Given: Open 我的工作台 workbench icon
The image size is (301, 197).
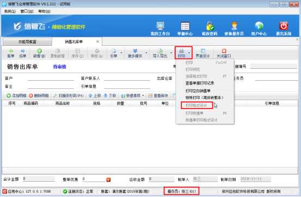Looking at the screenshot, I should coord(160,26).
